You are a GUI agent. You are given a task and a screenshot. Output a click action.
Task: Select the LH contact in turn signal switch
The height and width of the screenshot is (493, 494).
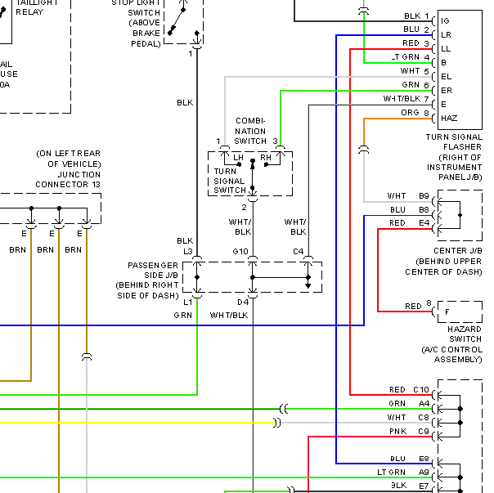[x=238, y=158]
